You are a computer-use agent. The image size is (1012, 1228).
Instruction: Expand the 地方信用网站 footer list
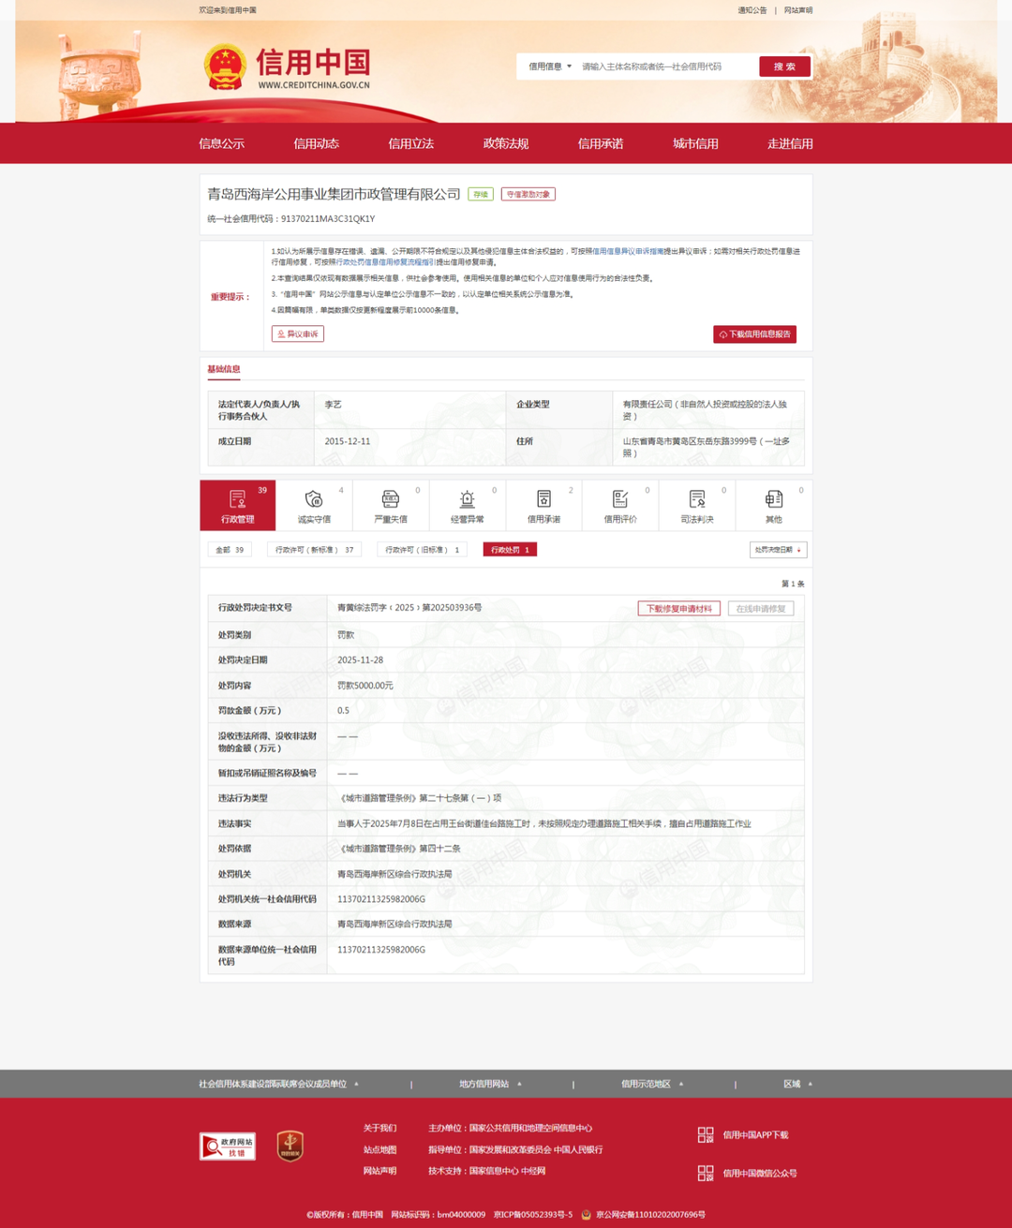pos(490,1084)
